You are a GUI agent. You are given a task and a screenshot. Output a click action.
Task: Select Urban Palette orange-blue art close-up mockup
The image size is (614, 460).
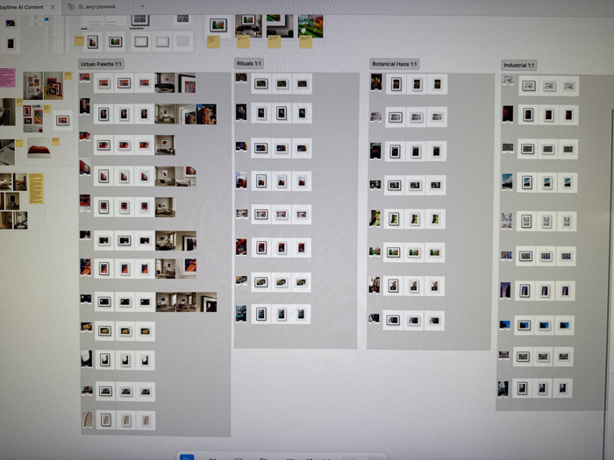(x=188, y=268)
